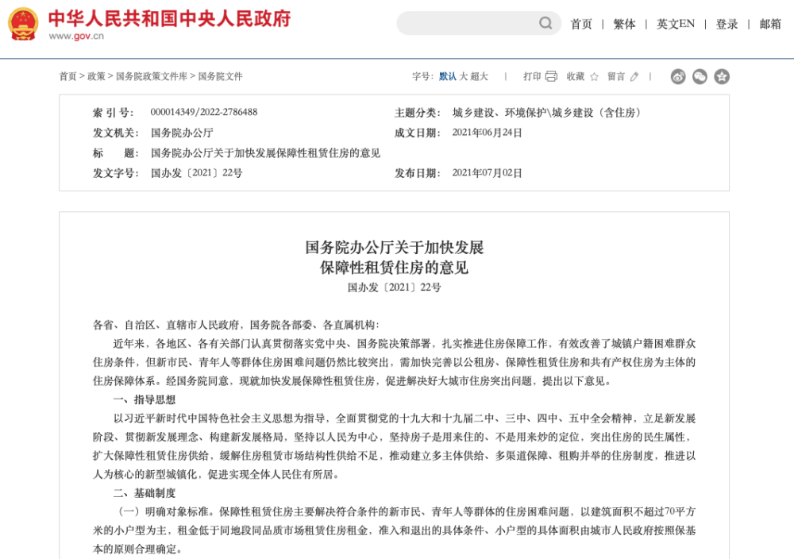Click the date 2021年06月24日

[x=488, y=133]
